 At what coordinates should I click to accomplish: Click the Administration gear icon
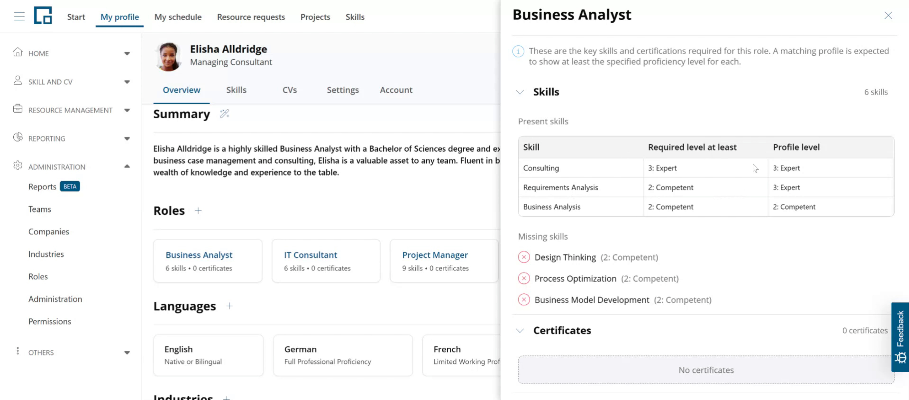18,165
